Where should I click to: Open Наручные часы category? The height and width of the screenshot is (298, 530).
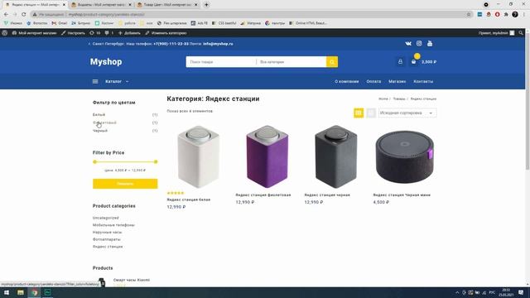tap(107, 232)
